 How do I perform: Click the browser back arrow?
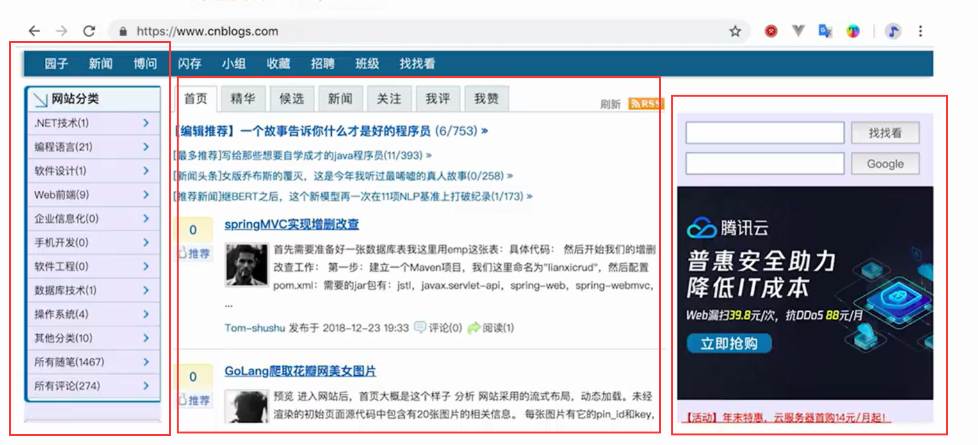35,31
